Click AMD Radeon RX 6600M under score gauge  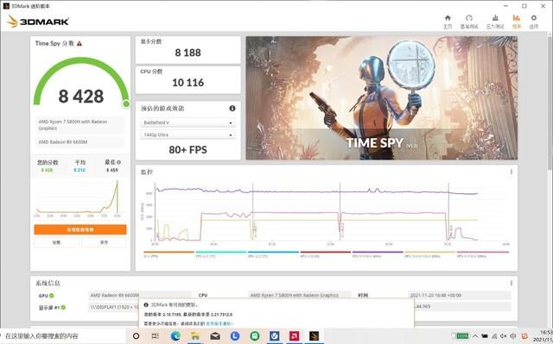click(x=79, y=142)
